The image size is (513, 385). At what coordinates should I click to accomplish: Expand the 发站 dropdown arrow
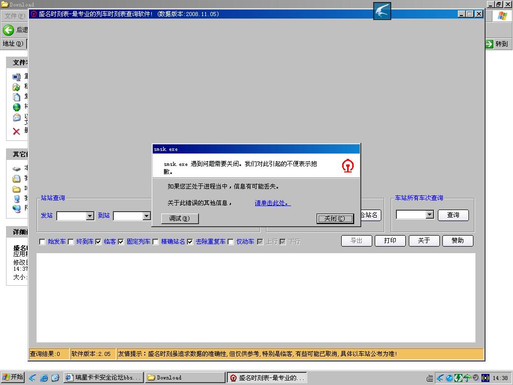[90, 216]
